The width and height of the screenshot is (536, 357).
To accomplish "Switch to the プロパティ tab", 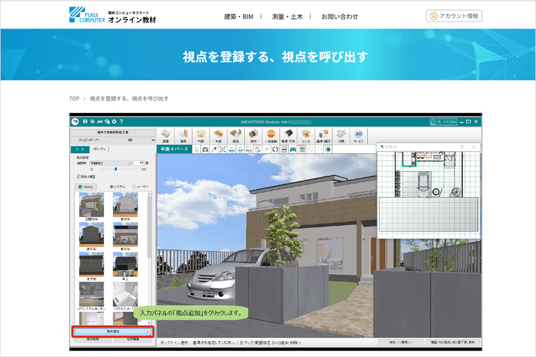I will (98, 149).
